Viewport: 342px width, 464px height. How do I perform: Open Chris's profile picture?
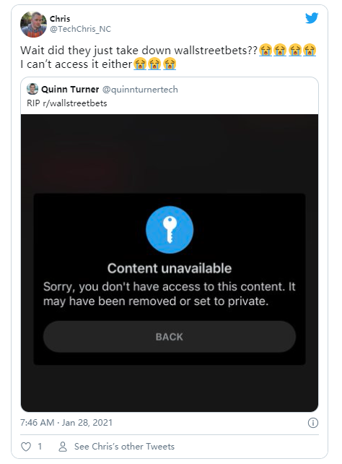pyautogui.click(x=33, y=25)
